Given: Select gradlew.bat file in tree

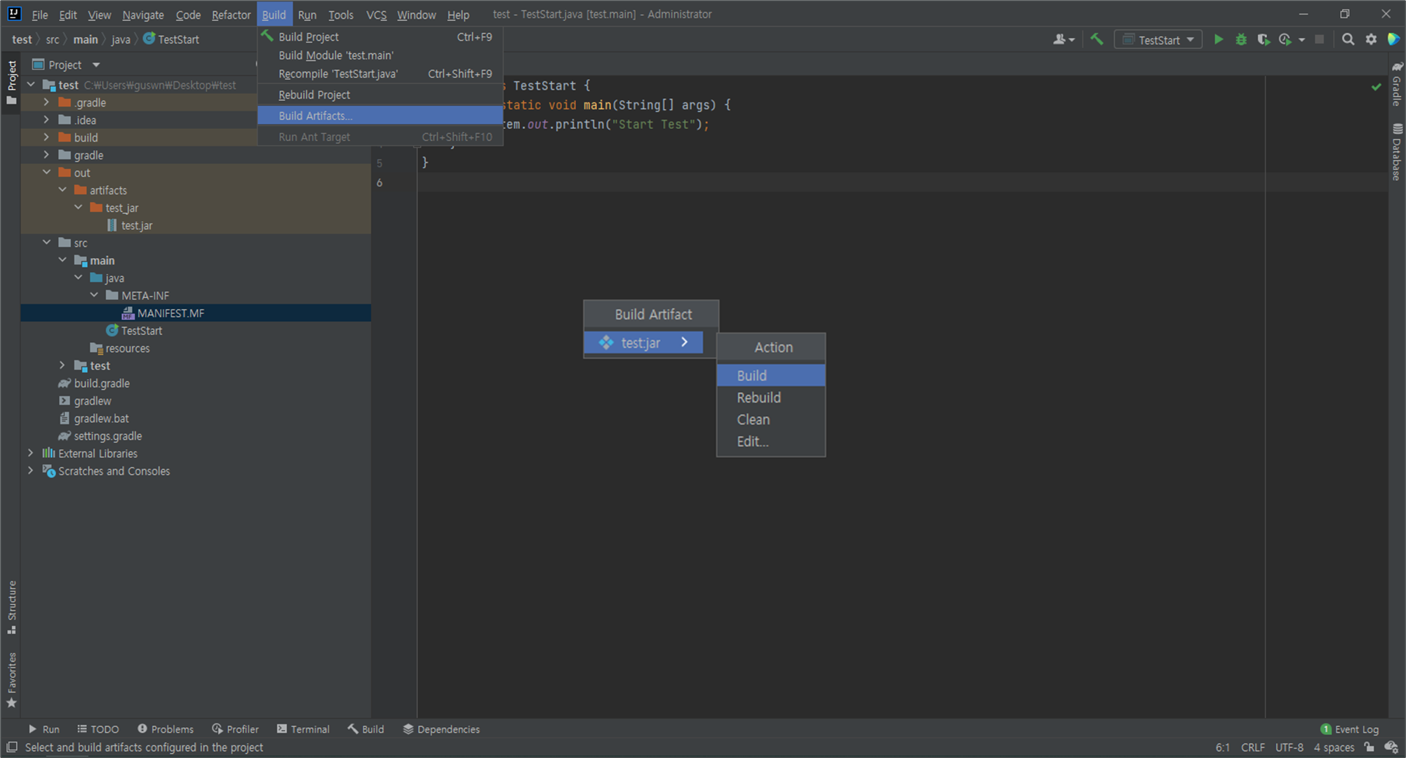Looking at the screenshot, I should tap(101, 418).
